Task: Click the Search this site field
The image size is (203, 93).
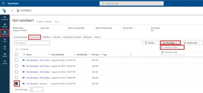Action: click(132, 4)
